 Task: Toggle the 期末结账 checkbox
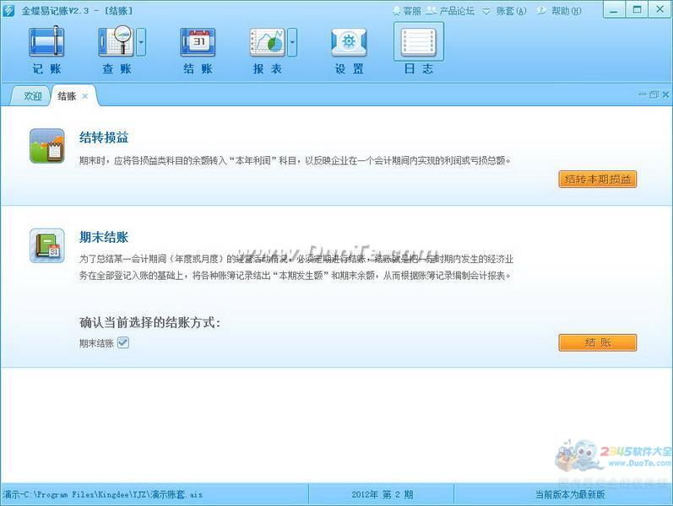122,342
